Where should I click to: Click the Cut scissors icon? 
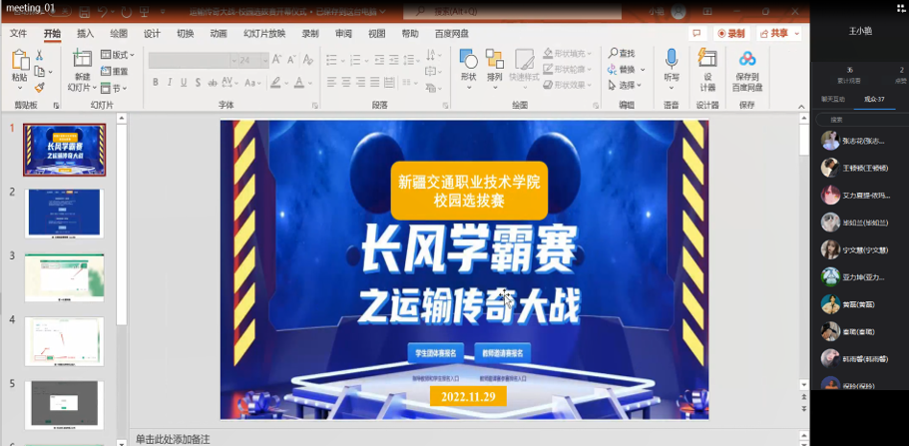(x=40, y=55)
